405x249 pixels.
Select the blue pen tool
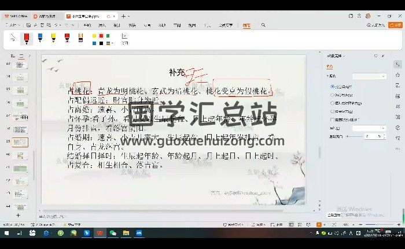[x=40, y=38]
